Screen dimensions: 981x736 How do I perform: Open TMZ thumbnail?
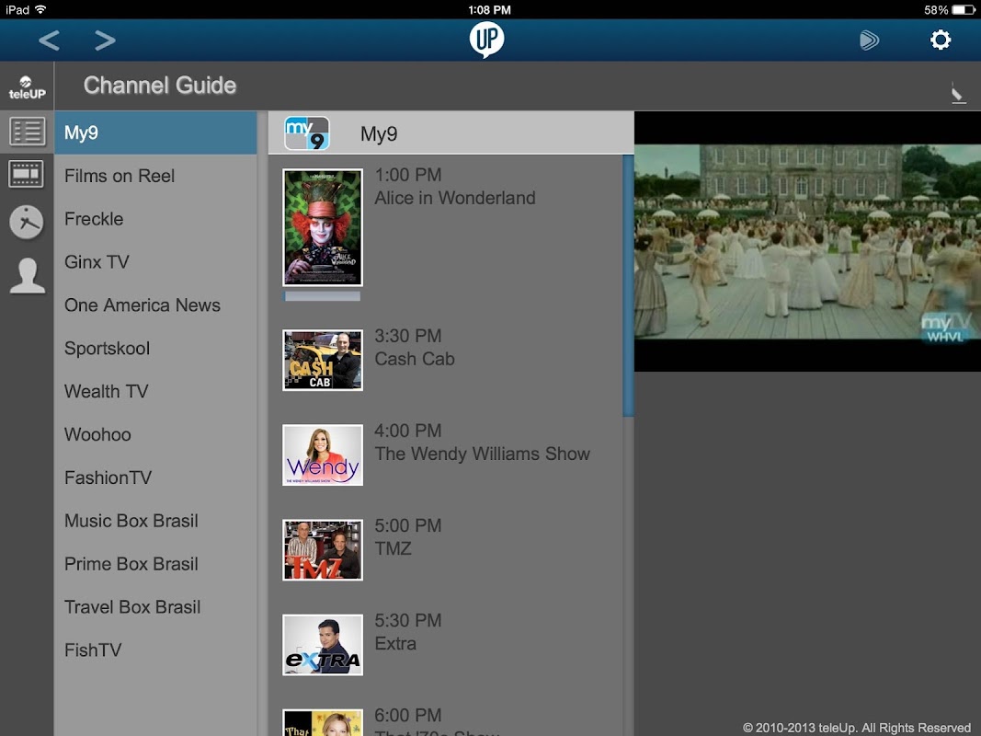322,550
